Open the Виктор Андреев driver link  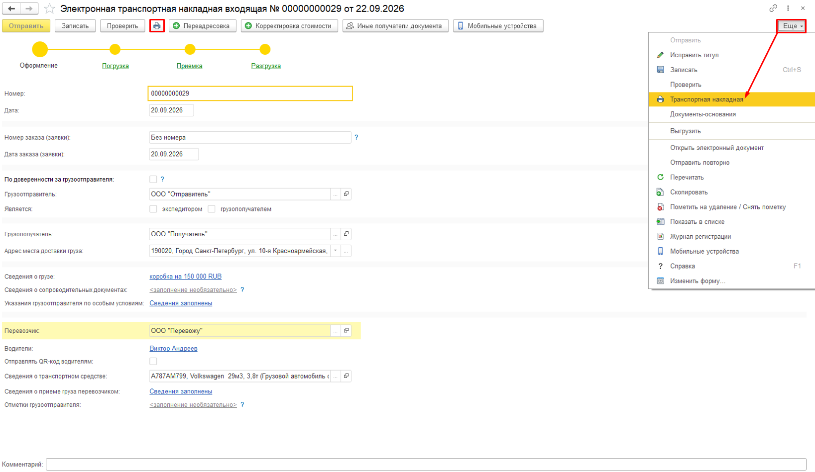(173, 349)
